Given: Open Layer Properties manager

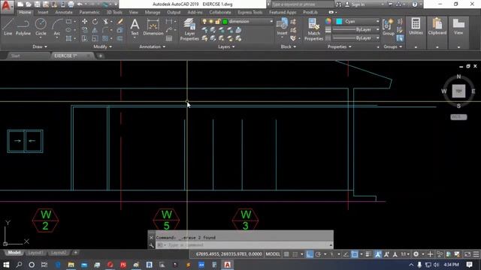Looking at the screenshot, I should click(x=189, y=29).
